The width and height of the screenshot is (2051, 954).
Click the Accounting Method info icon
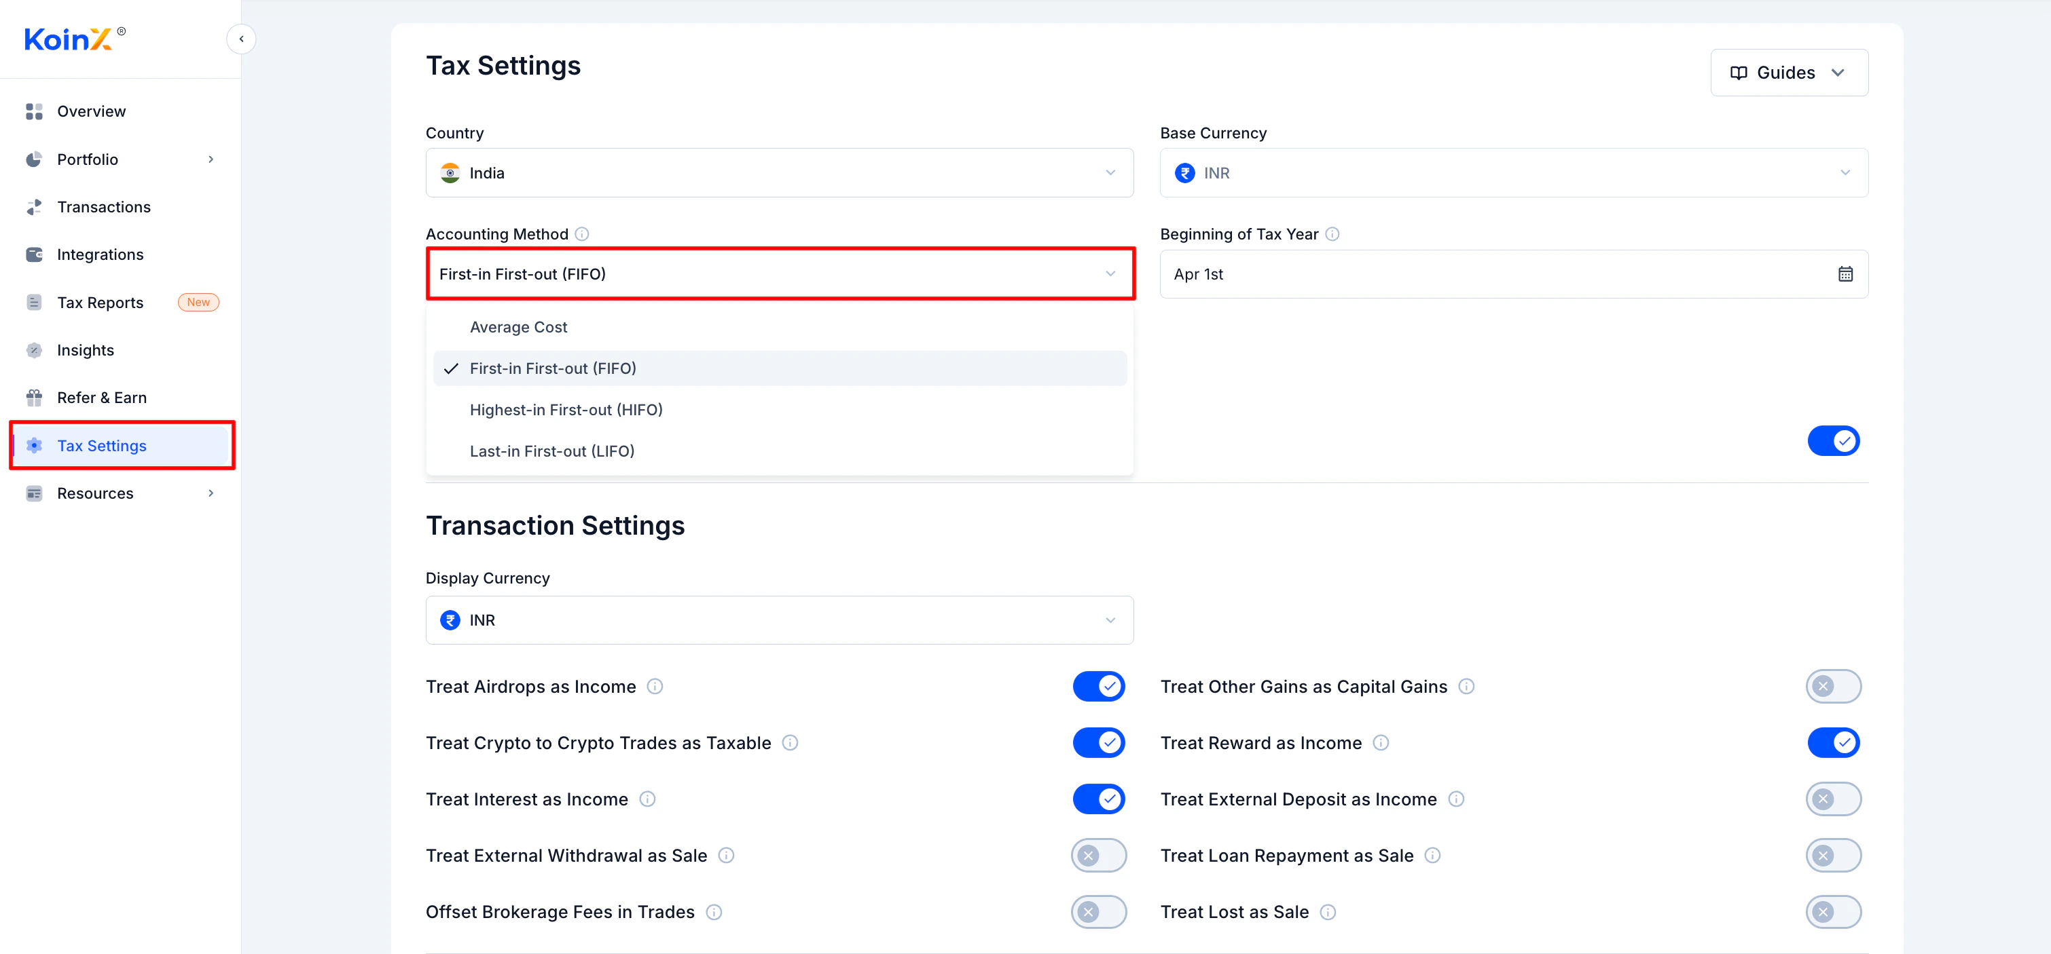point(582,234)
